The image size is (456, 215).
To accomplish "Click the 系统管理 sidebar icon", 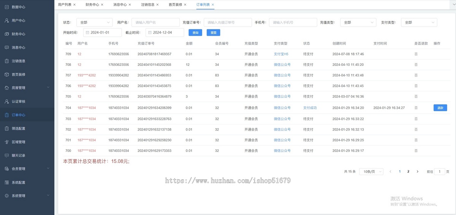I will point(7,196).
